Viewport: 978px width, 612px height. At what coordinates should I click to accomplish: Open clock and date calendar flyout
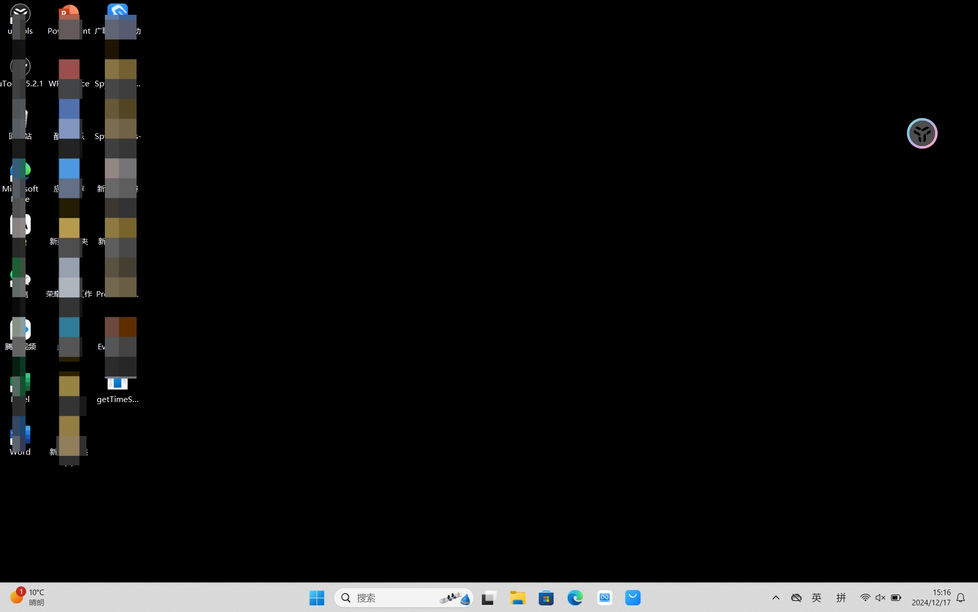(x=931, y=598)
